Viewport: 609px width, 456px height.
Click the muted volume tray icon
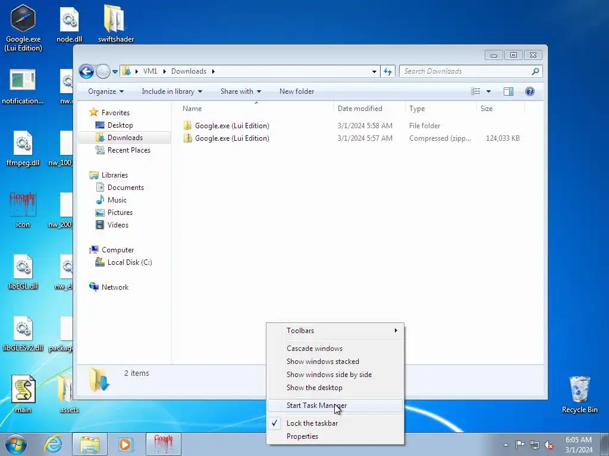(x=549, y=444)
